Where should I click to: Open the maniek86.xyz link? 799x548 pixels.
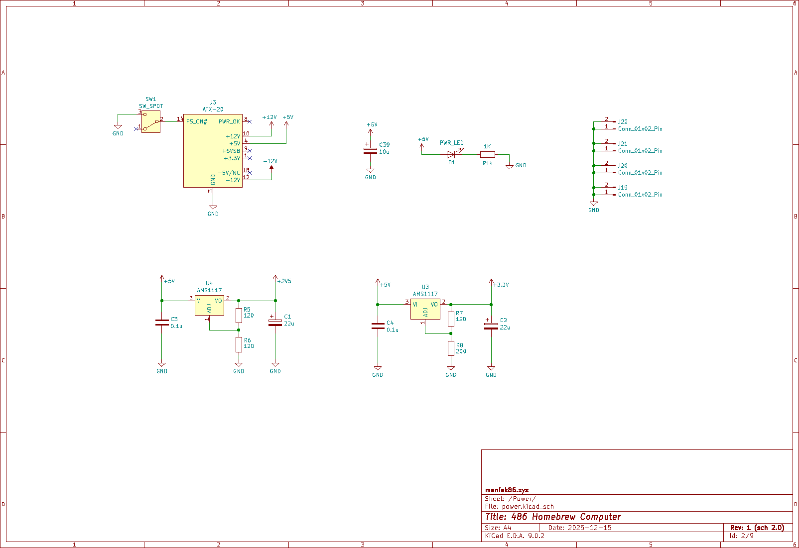[508, 489]
